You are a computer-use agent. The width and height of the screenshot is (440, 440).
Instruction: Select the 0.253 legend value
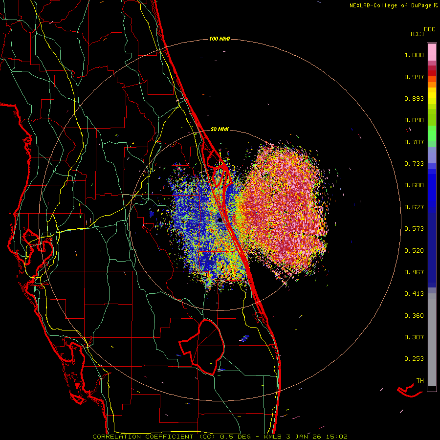[414, 359]
